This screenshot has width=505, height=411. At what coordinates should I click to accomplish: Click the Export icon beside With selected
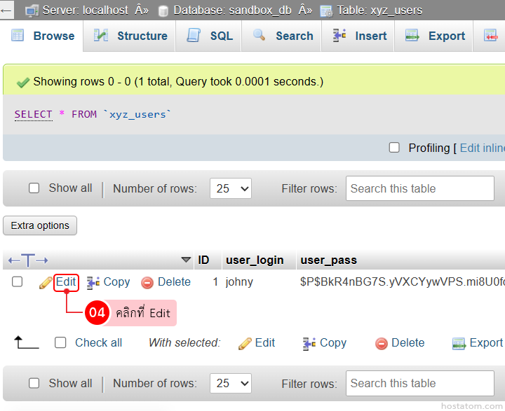459,343
